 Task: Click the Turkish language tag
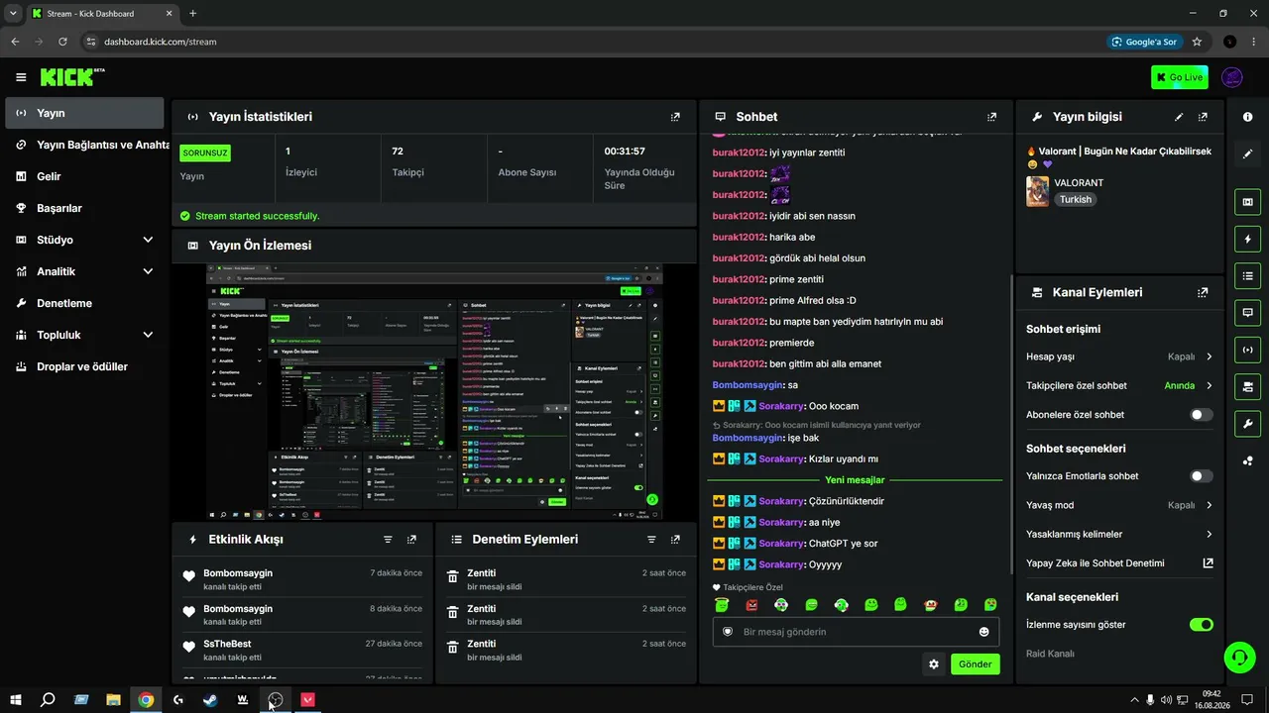[1076, 199]
